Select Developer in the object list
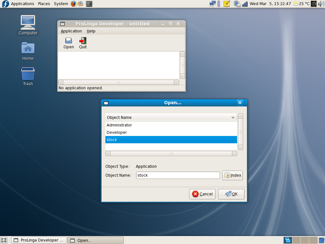This screenshot has width=325, height=244. tap(171, 132)
